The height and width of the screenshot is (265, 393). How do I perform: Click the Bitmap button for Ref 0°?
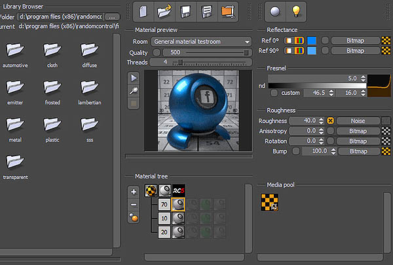356,41
